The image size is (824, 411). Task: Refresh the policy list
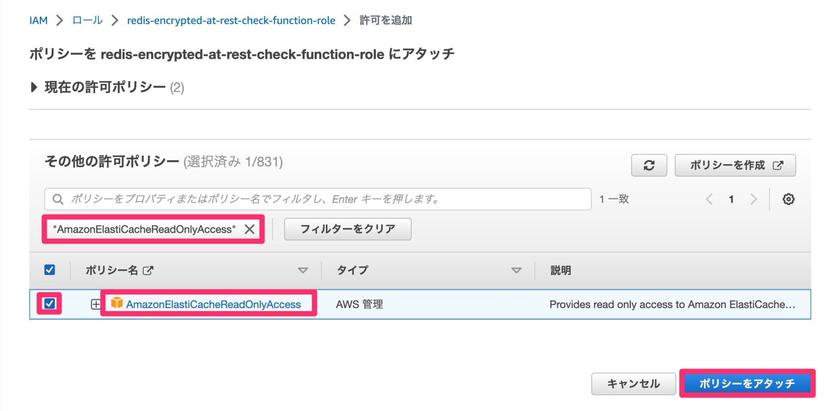(649, 165)
